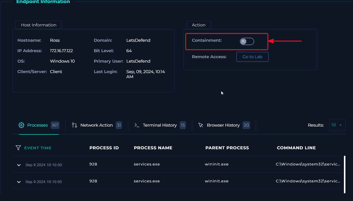Click the Client/Server value Client
The height and width of the screenshot is (201, 353).
pos(56,72)
